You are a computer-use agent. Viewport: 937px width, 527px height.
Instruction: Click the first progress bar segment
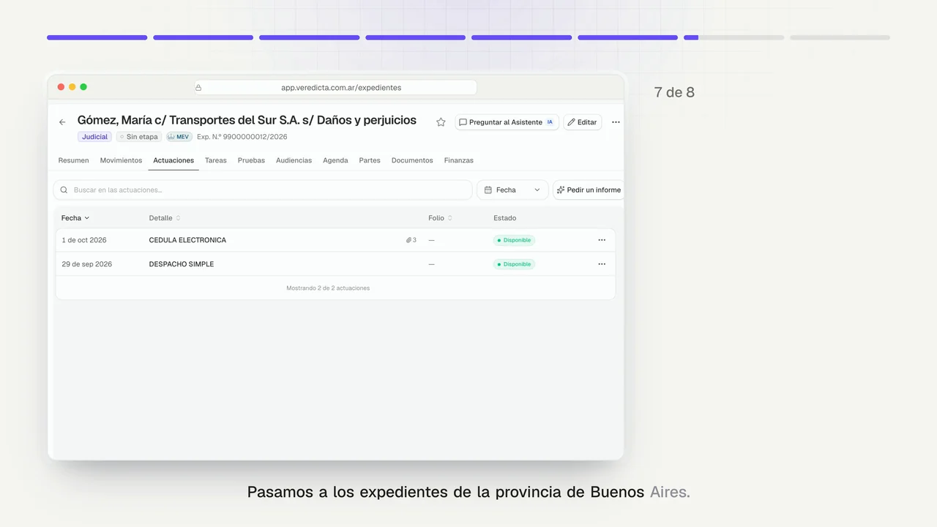97,37
